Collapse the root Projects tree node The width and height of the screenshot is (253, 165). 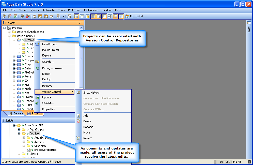4,28
